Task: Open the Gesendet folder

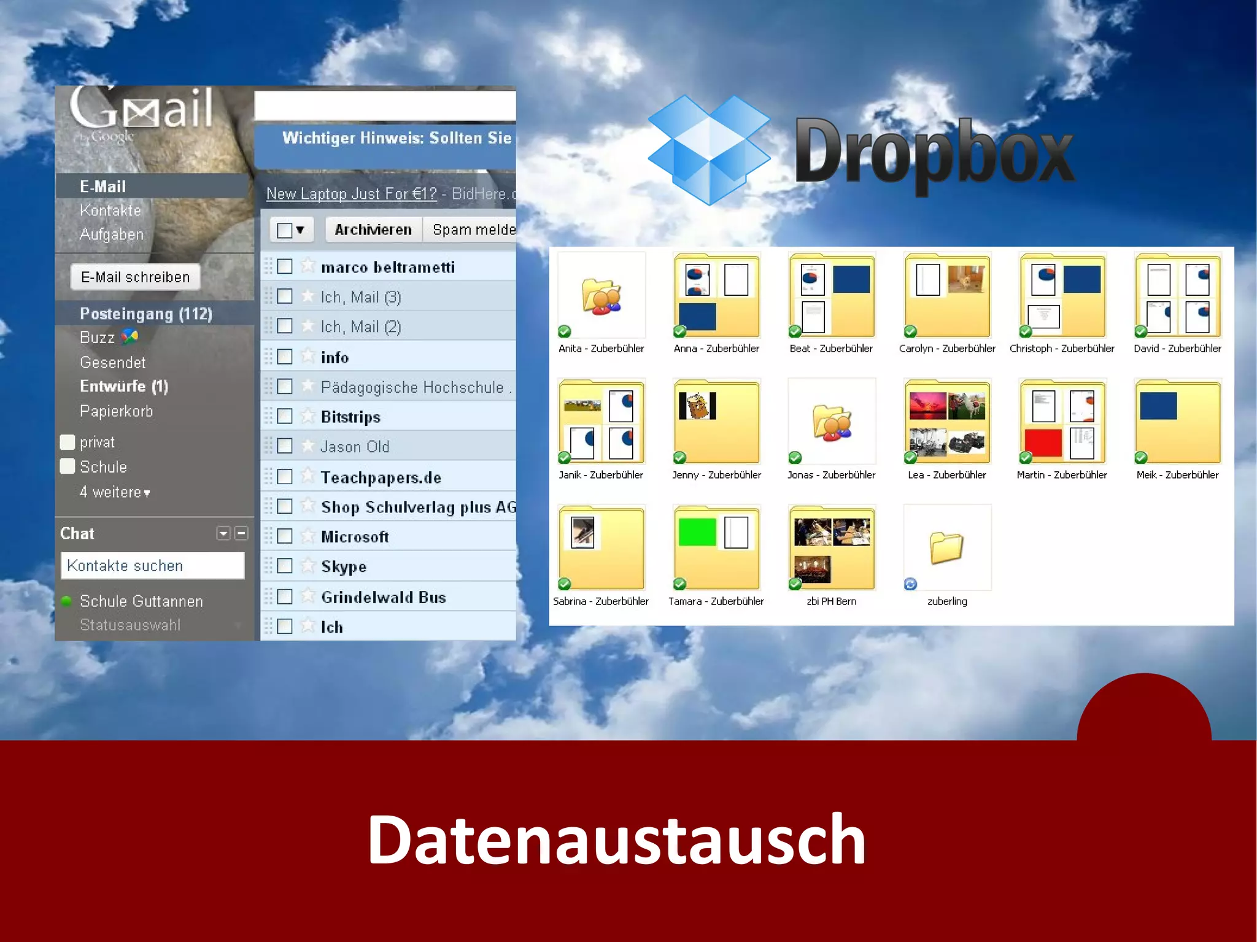Action: [x=113, y=362]
